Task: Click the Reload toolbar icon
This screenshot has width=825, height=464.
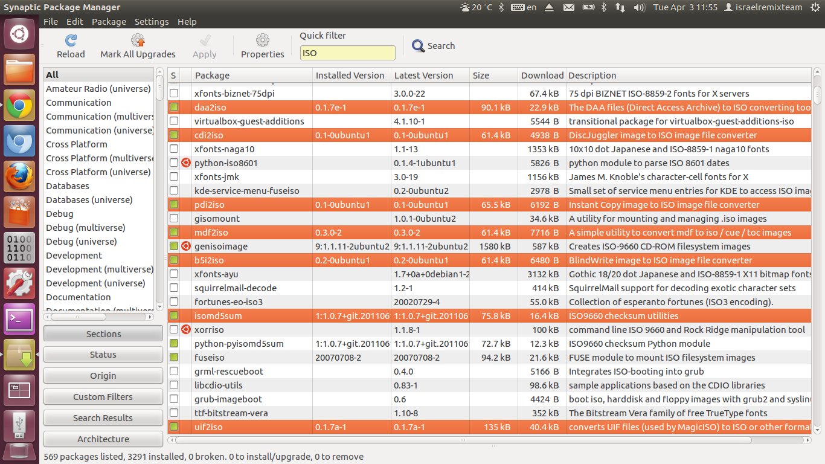Action: [71, 40]
